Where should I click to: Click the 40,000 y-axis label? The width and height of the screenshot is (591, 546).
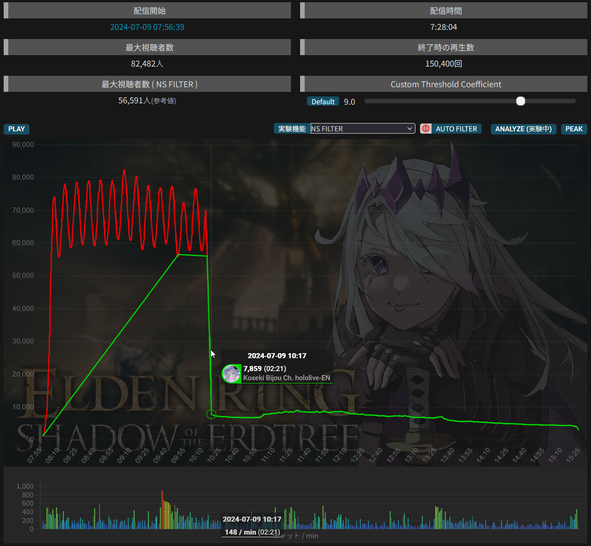(x=23, y=309)
